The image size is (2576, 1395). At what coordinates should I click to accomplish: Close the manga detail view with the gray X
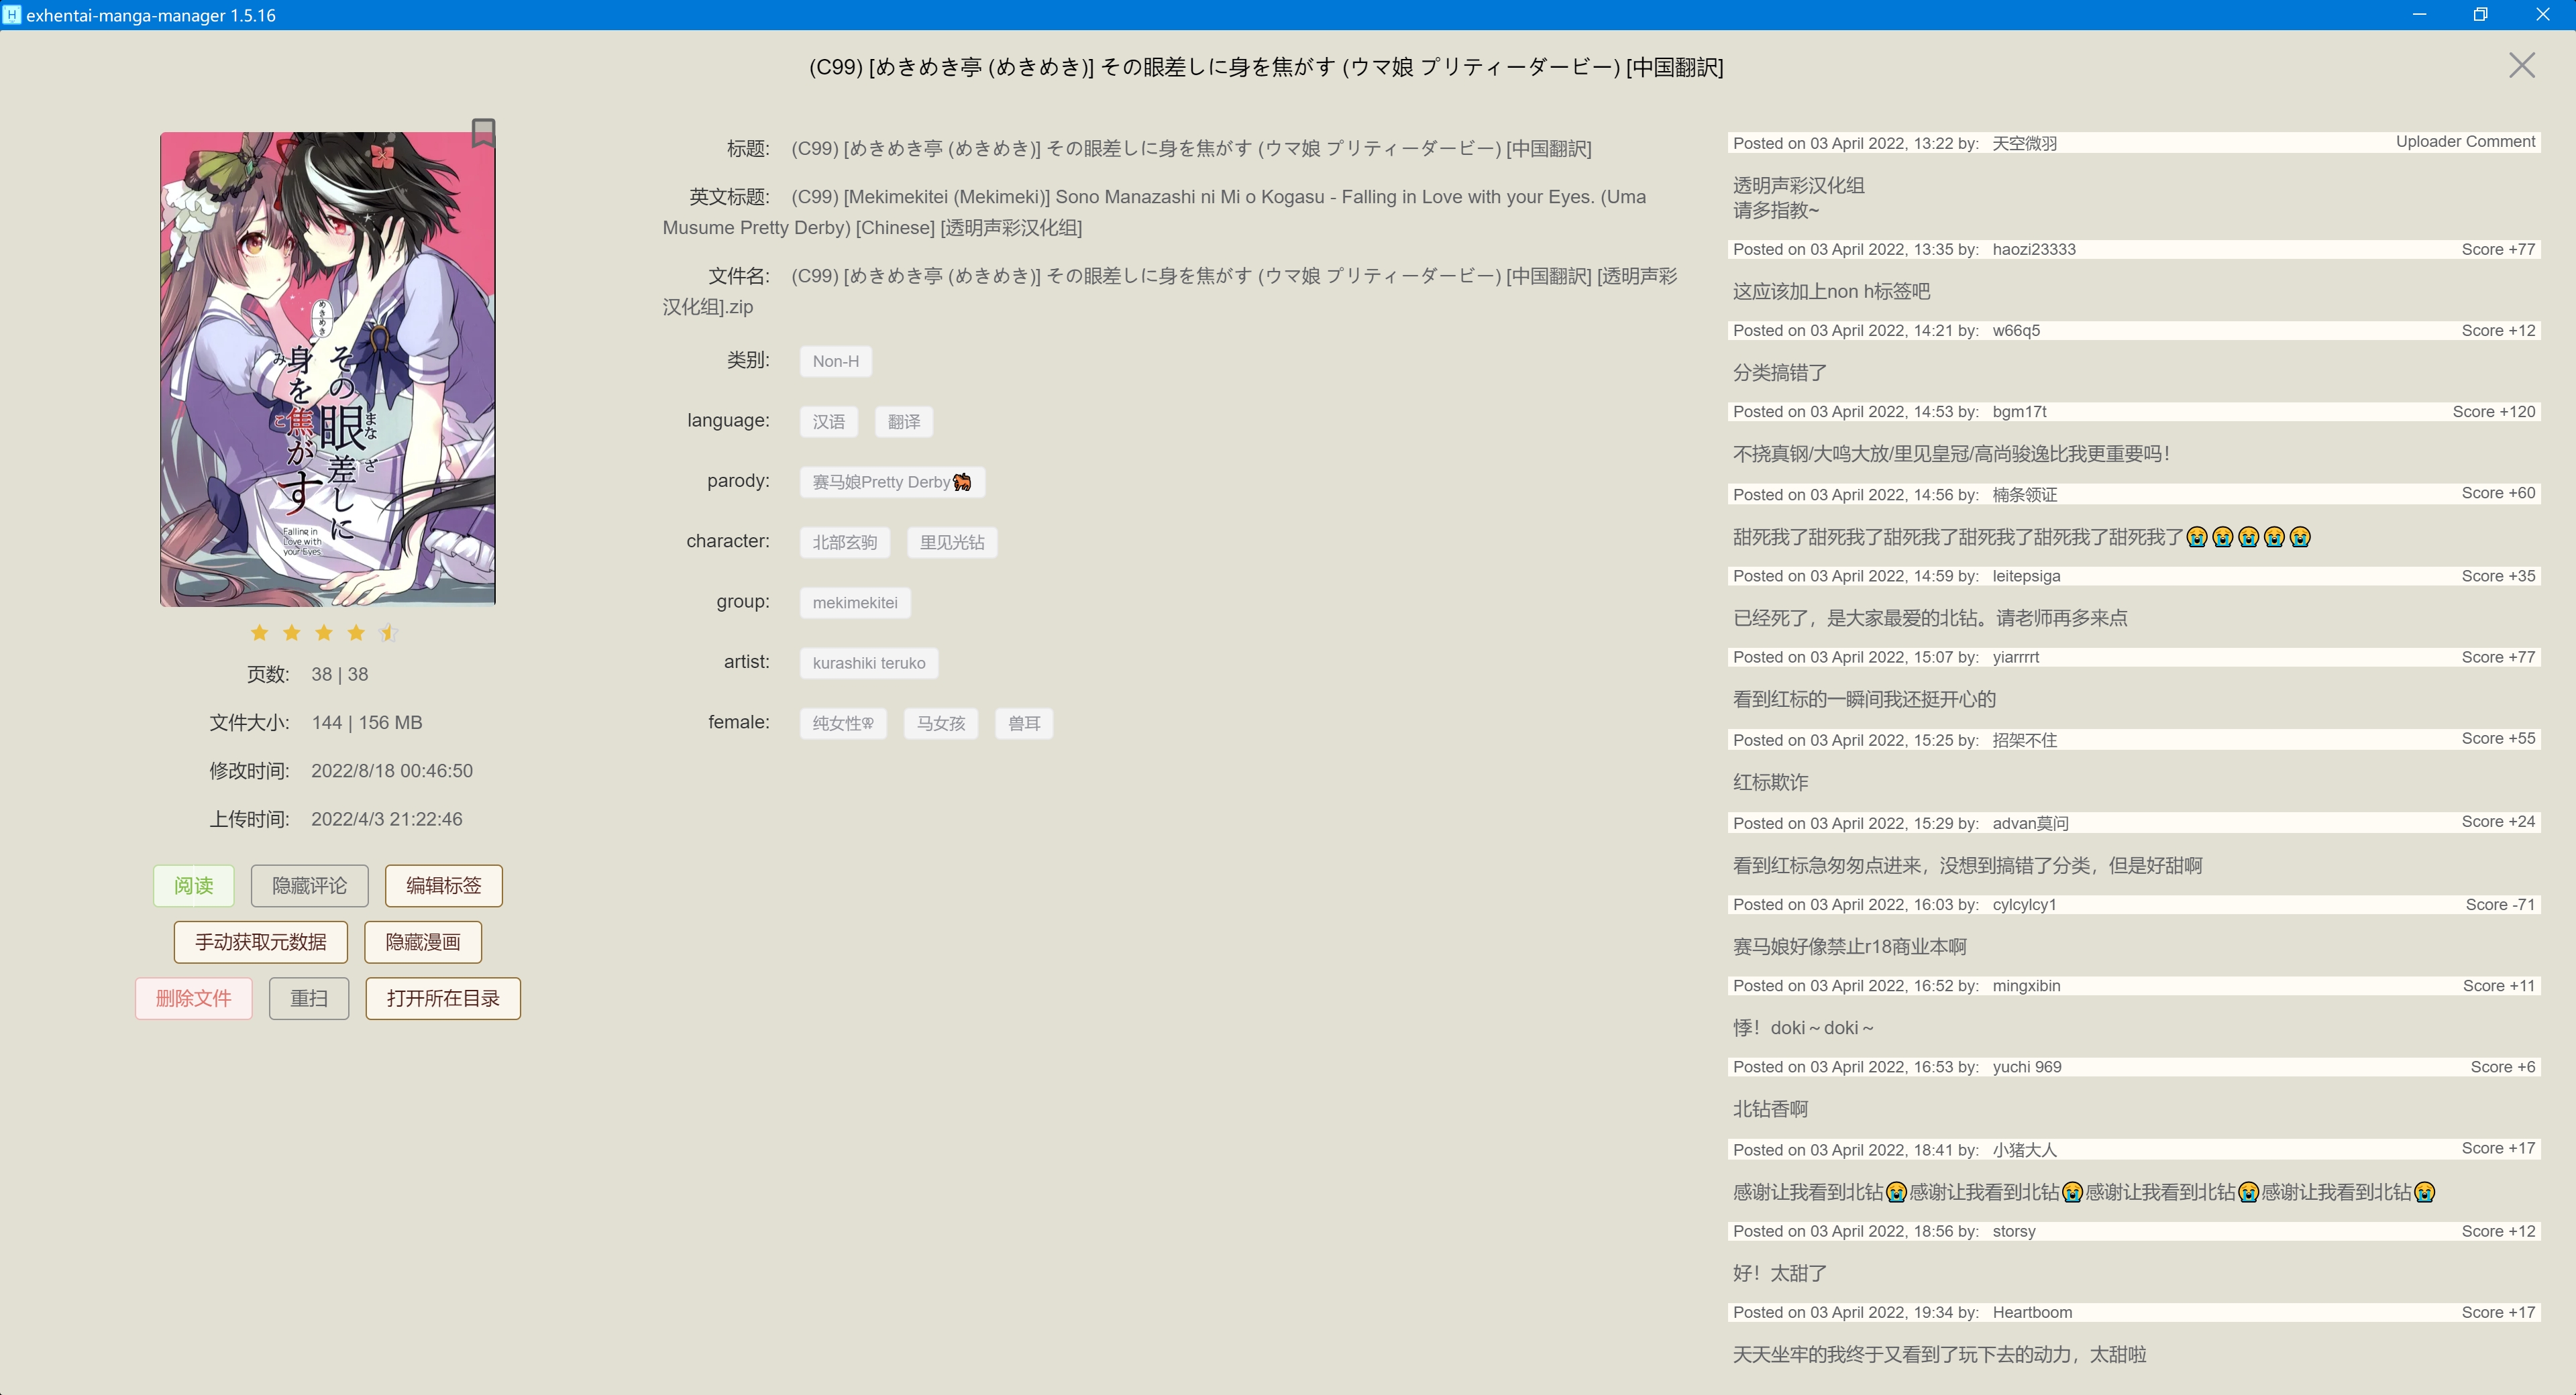[x=2522, y=65]
